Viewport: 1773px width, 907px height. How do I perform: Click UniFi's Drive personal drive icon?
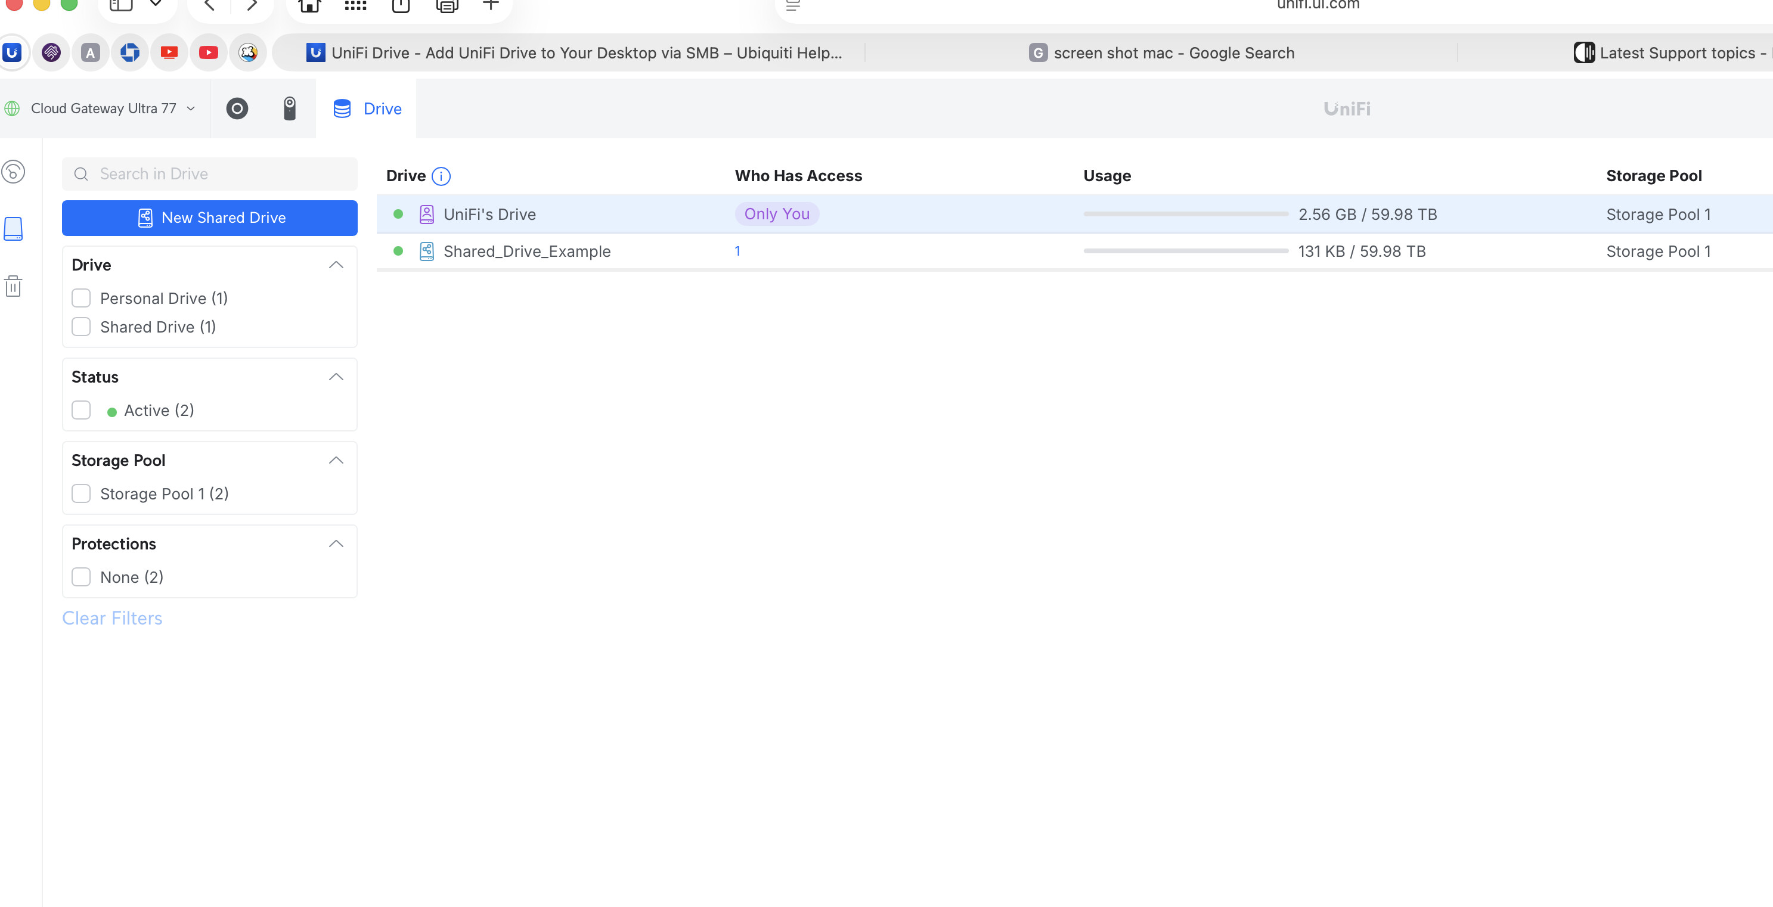(x=427, y=214)
